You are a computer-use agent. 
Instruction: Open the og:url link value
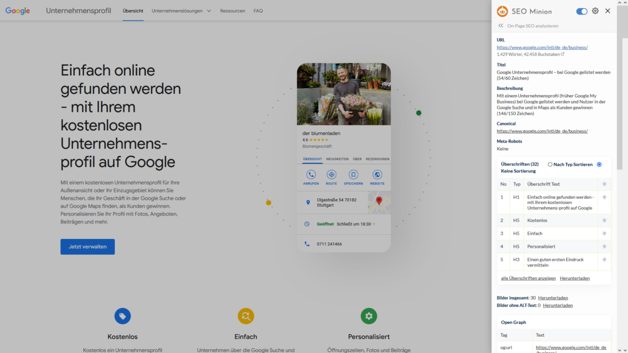point(571,350)
